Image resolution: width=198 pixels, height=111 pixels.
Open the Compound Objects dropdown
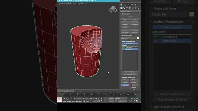130,11
